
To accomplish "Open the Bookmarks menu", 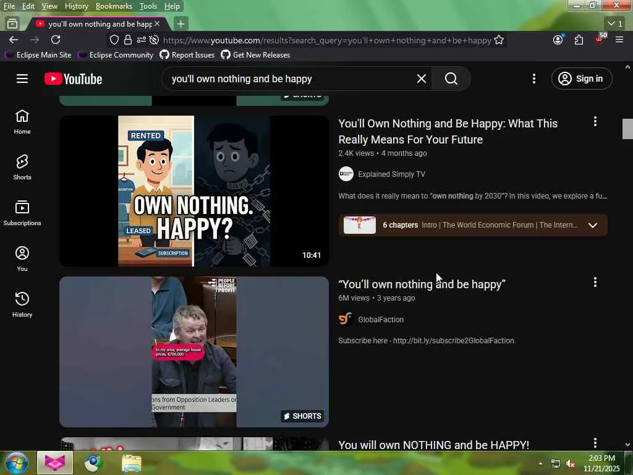I will (114, 6).
